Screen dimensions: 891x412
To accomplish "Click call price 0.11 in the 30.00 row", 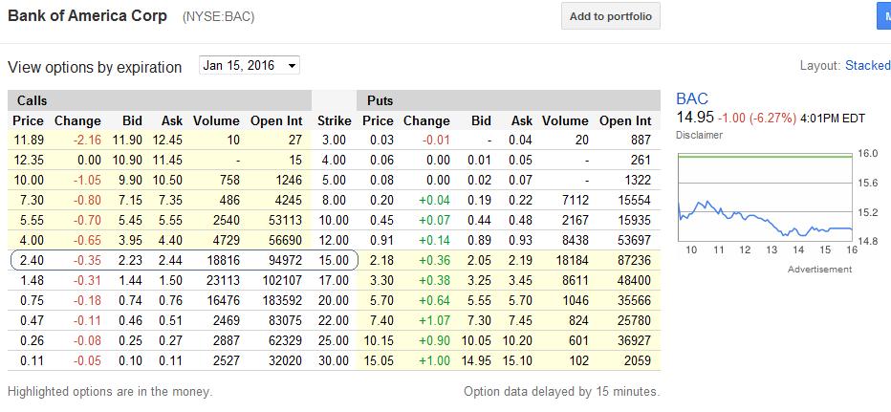I will coord(32,360).
